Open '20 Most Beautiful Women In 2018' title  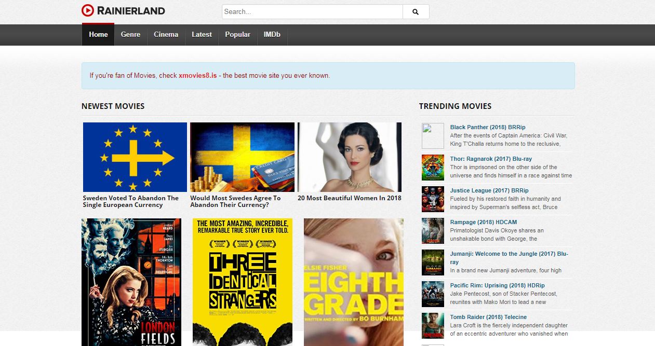(350, 198)
